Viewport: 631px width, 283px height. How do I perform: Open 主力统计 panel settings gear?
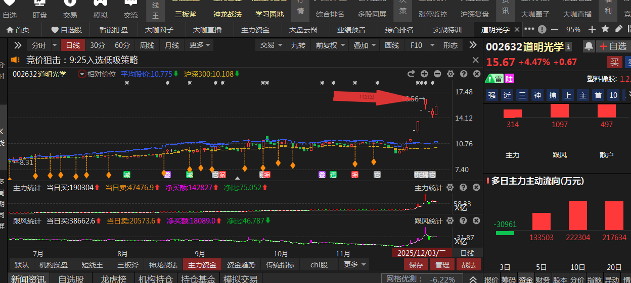(x=450, y=188)
